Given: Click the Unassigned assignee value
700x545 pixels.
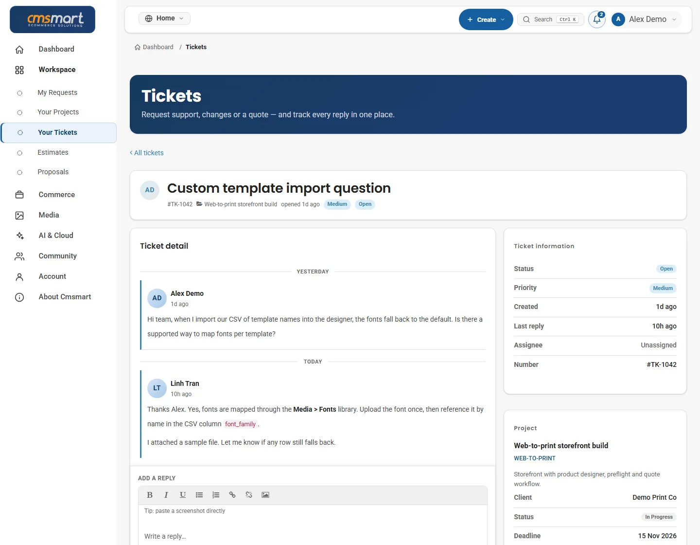Looking at the screenshot, I should (659, 345).
